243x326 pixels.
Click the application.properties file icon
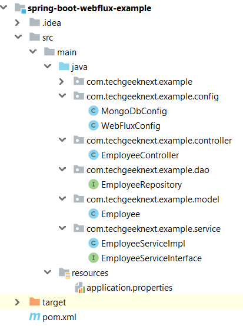point(80,288)
